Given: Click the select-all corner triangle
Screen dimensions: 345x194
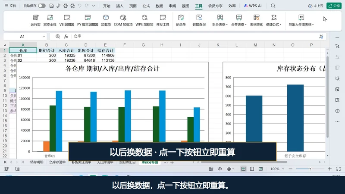Looking at the screenshot, I should (5, 45).
